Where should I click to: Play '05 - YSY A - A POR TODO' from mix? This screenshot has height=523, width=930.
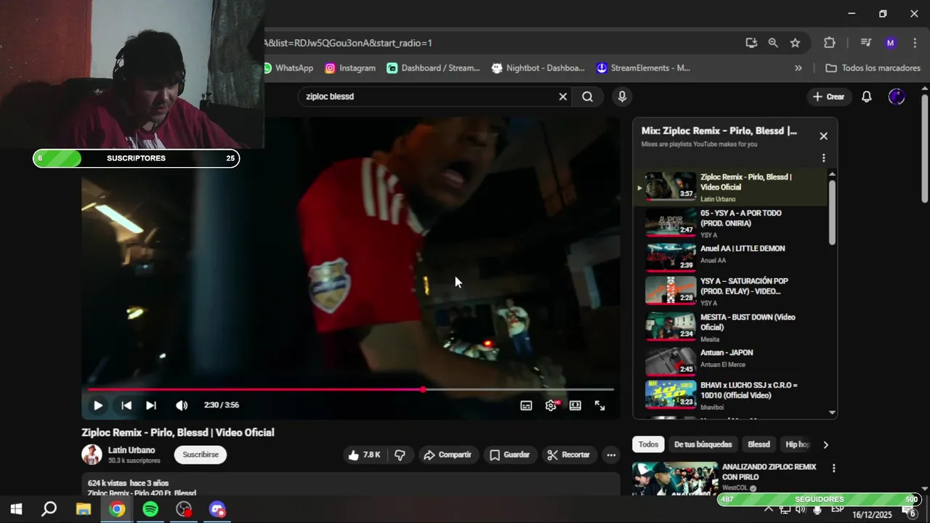[730, 223]
